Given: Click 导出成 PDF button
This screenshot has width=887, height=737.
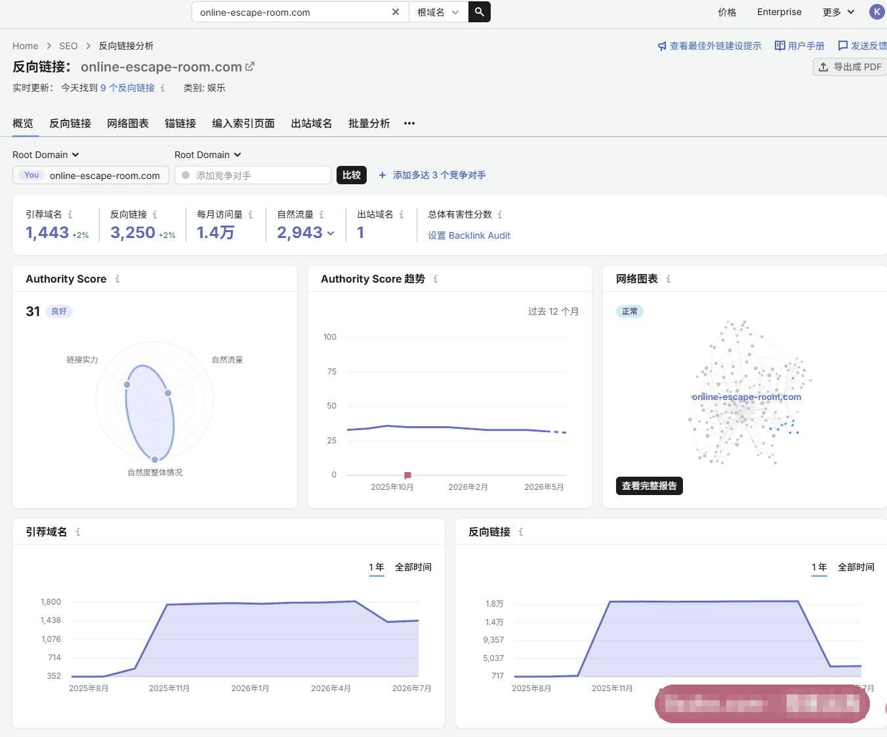Looking at the screenshot, I should (x=850, y=67).
